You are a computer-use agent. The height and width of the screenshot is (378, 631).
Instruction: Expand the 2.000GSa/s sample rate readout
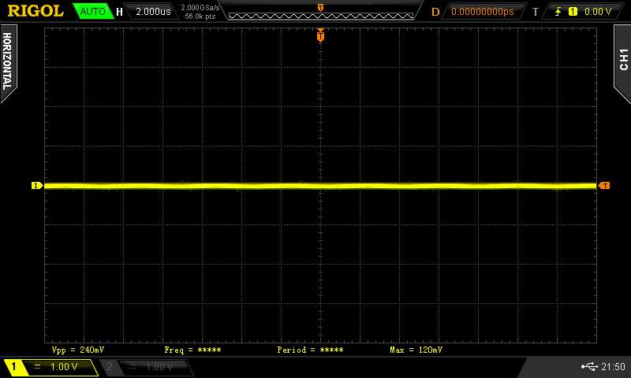click(200, 8)
